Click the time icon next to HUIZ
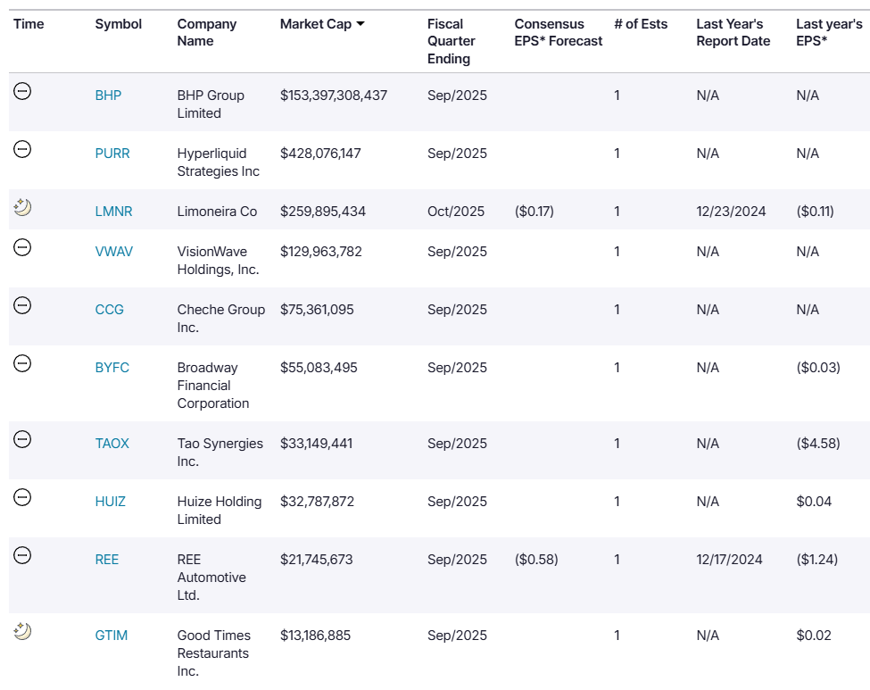The image size is (870, 690). (22, 497)
